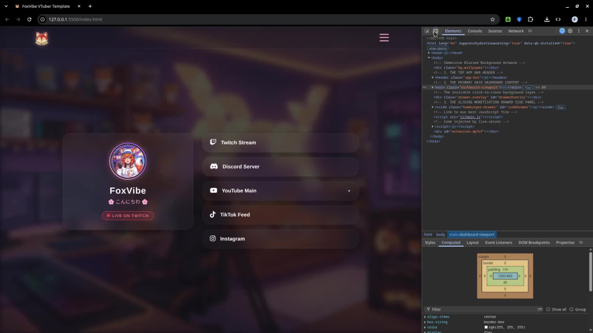Toggle the DevTools device toolbar icon
Viewport: 593px width, 333px height.
(436, 31)
